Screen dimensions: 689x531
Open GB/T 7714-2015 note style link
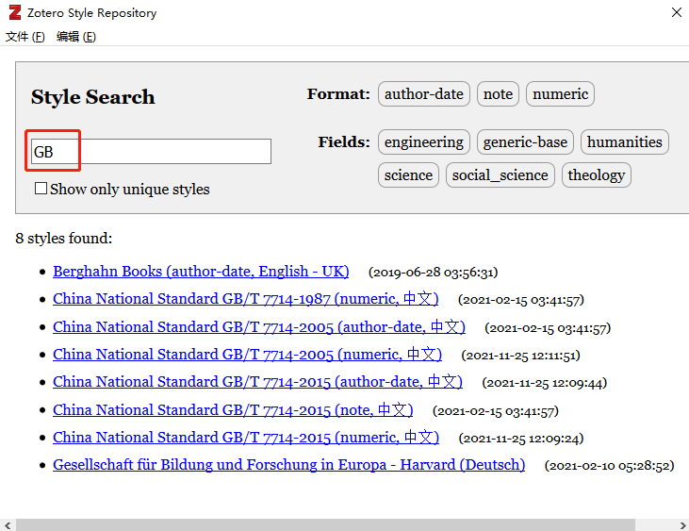click(233, 410)
